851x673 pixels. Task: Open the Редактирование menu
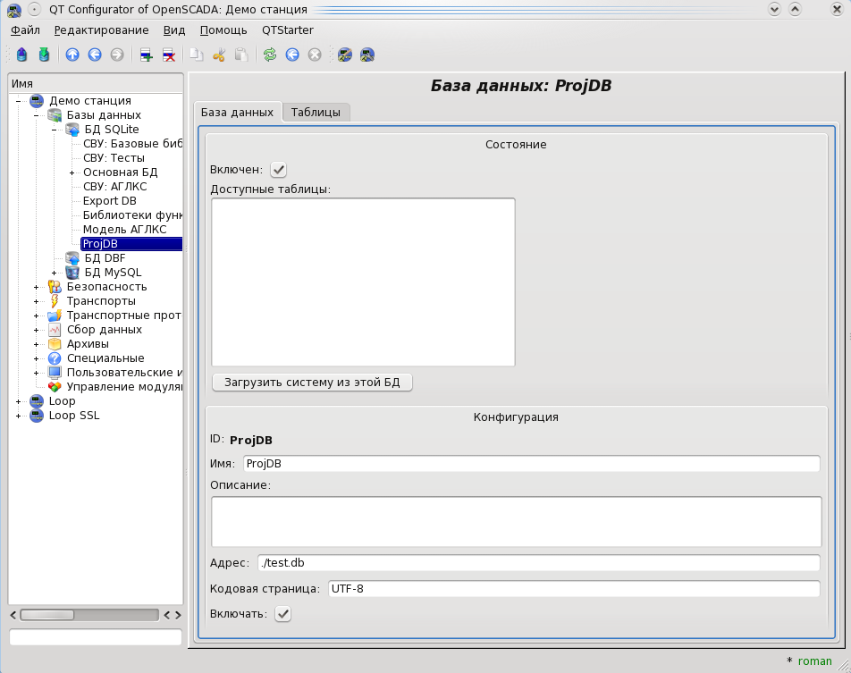[101, 29]
